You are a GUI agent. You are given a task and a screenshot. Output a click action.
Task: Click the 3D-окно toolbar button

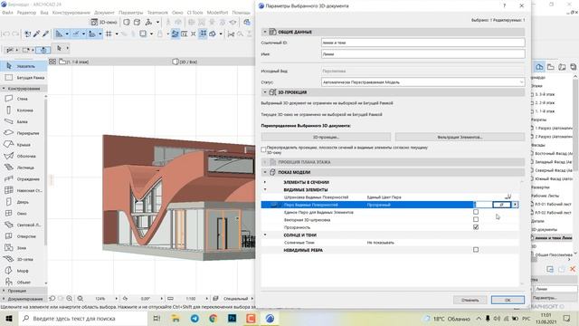point(104,22)
